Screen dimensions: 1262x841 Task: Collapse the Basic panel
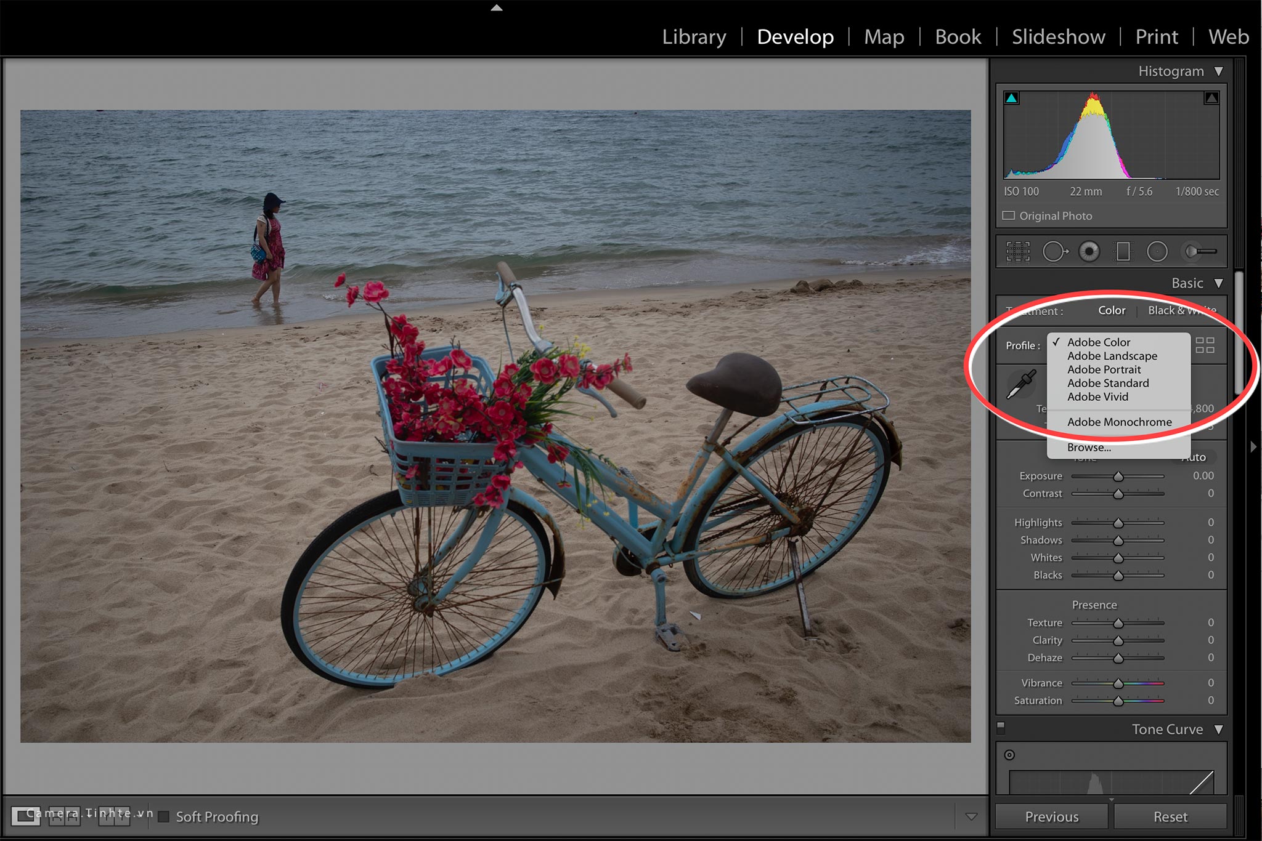1218,283
